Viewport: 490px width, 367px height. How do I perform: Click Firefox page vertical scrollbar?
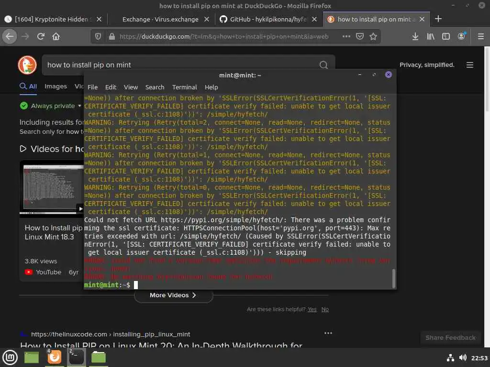tap(487, 79)
